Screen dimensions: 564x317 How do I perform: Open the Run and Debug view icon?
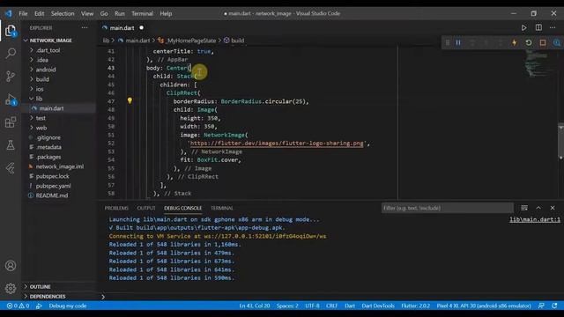click(x=11, y=100)
